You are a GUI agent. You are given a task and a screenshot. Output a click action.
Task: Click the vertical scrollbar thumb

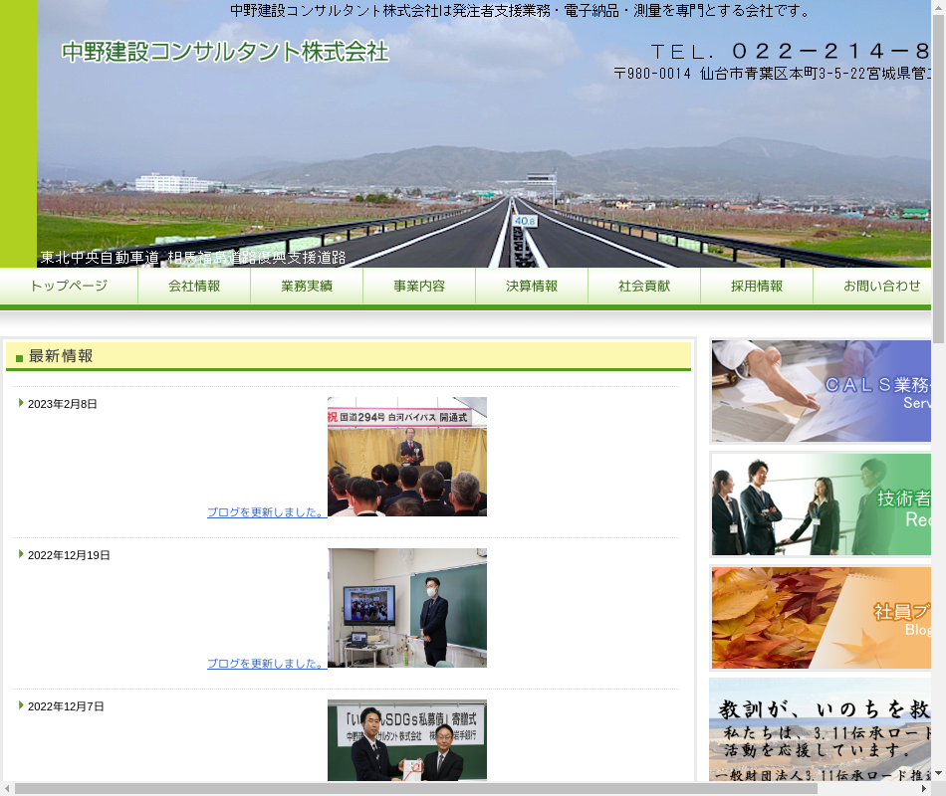[939, 178]
